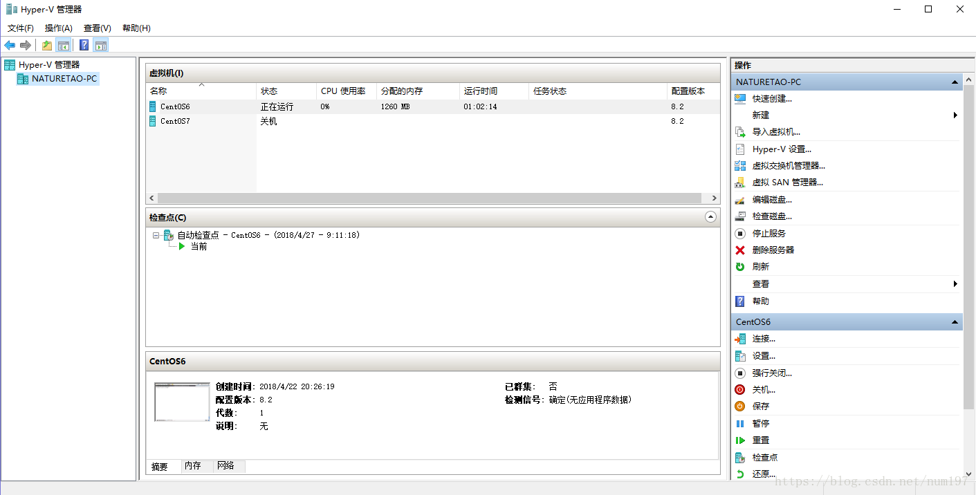Image resolution: width=976 pixels, height=495 pixels.
Task: Switch to the 内存 tab
Action: (193, 466)
